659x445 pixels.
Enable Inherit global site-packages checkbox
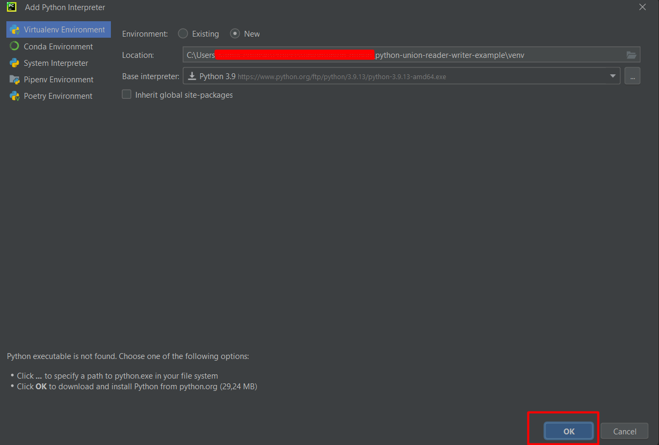click(x=127, y=95)
